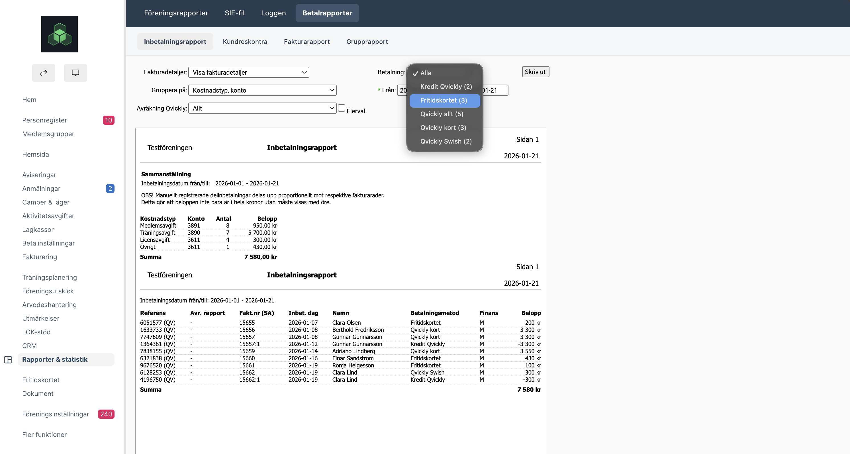
Task: Open Fakturering in the sidebar
Action: [40, 257]
